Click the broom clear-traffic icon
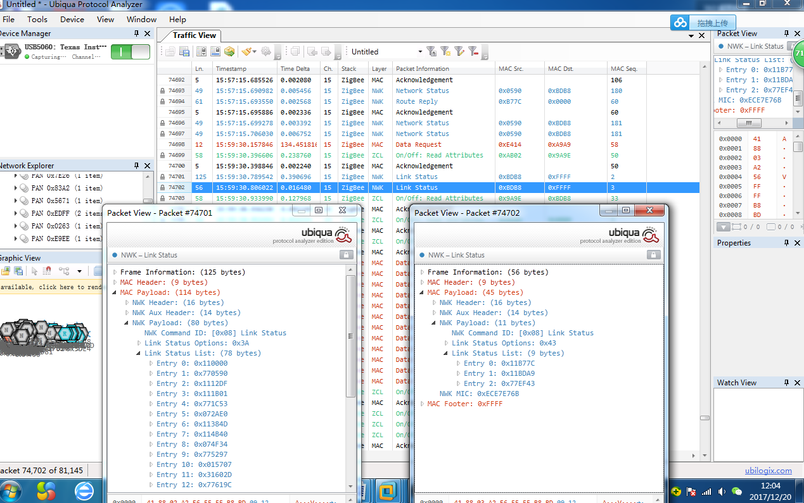 pyautogui.click(x=246, y=52)
